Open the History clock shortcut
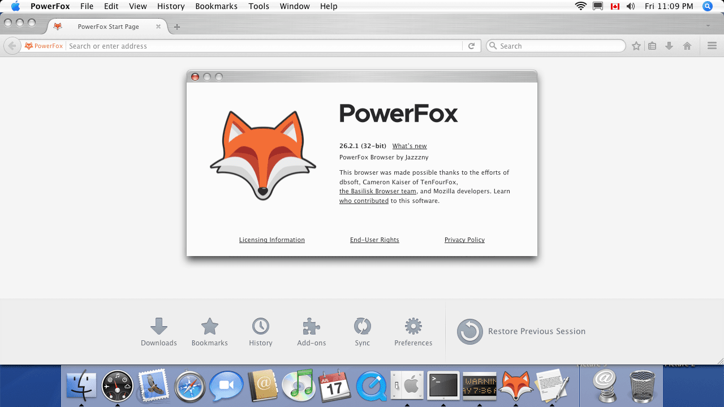This screenshot has height=407, width=724. pos(261,332)
